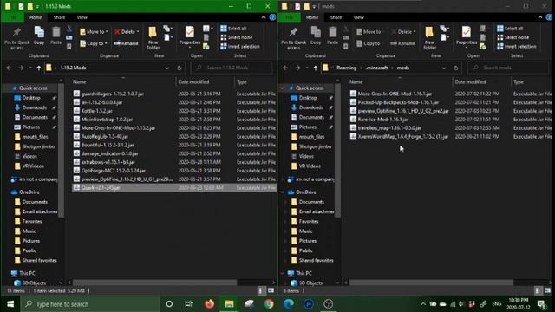555x312 pixels.
Task: Click ENG language indicator in system tray
Action: coord(497,304)
